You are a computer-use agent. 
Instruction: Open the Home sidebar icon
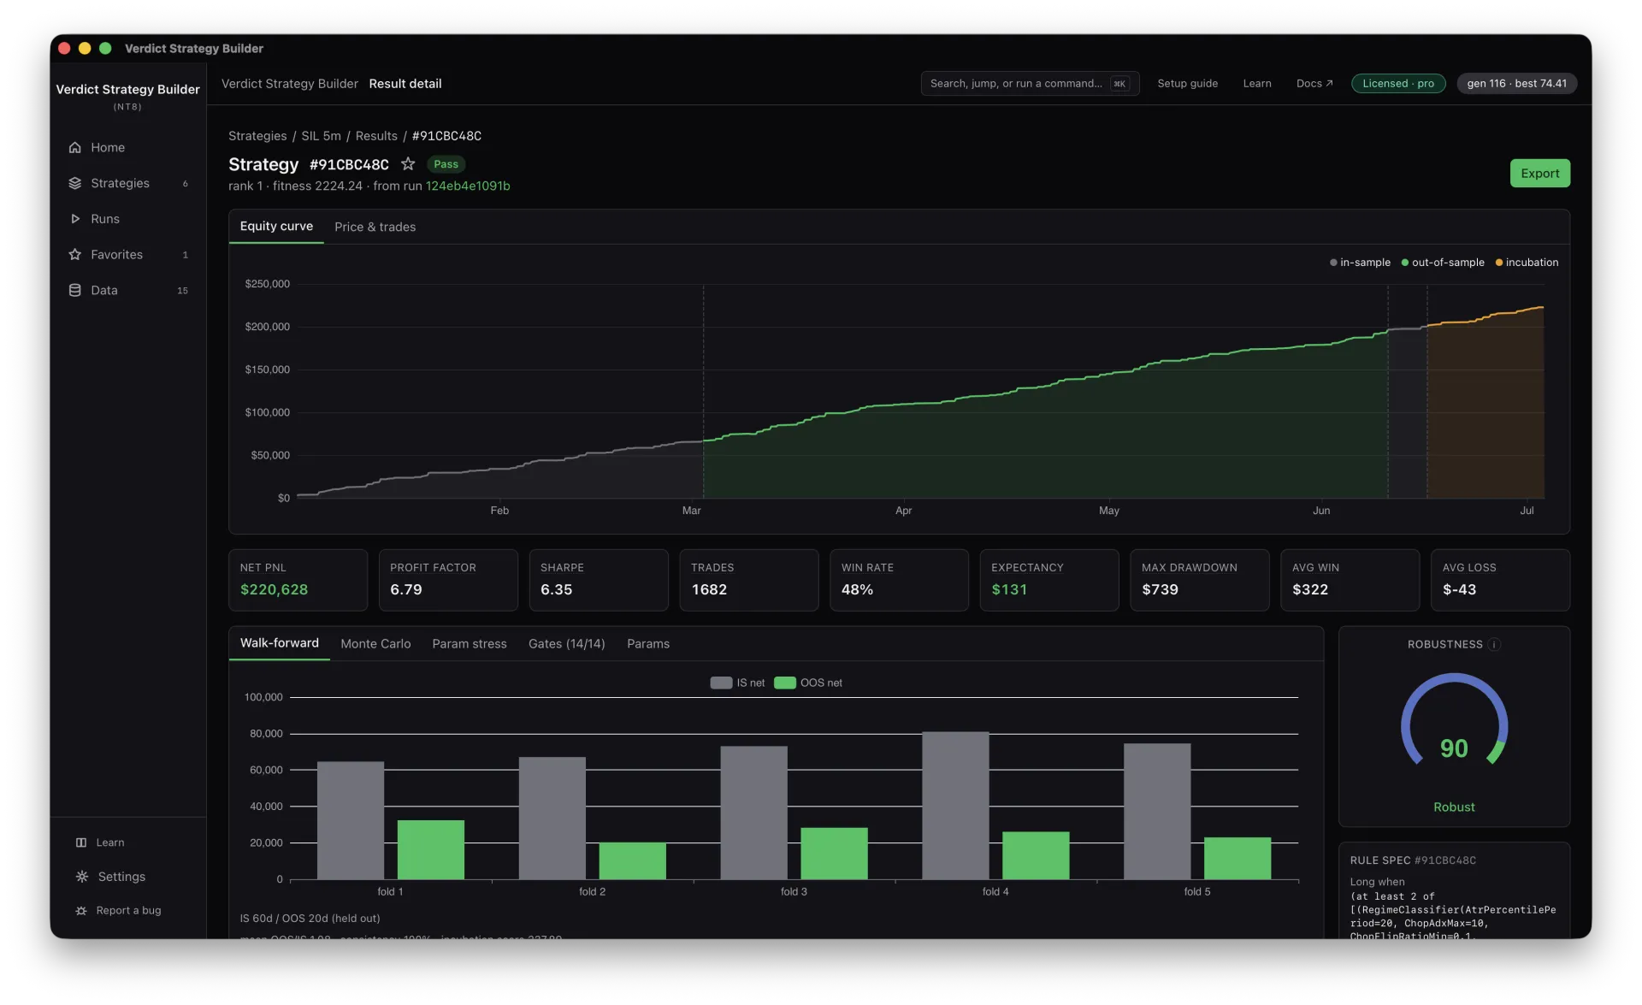pos(75,147)
